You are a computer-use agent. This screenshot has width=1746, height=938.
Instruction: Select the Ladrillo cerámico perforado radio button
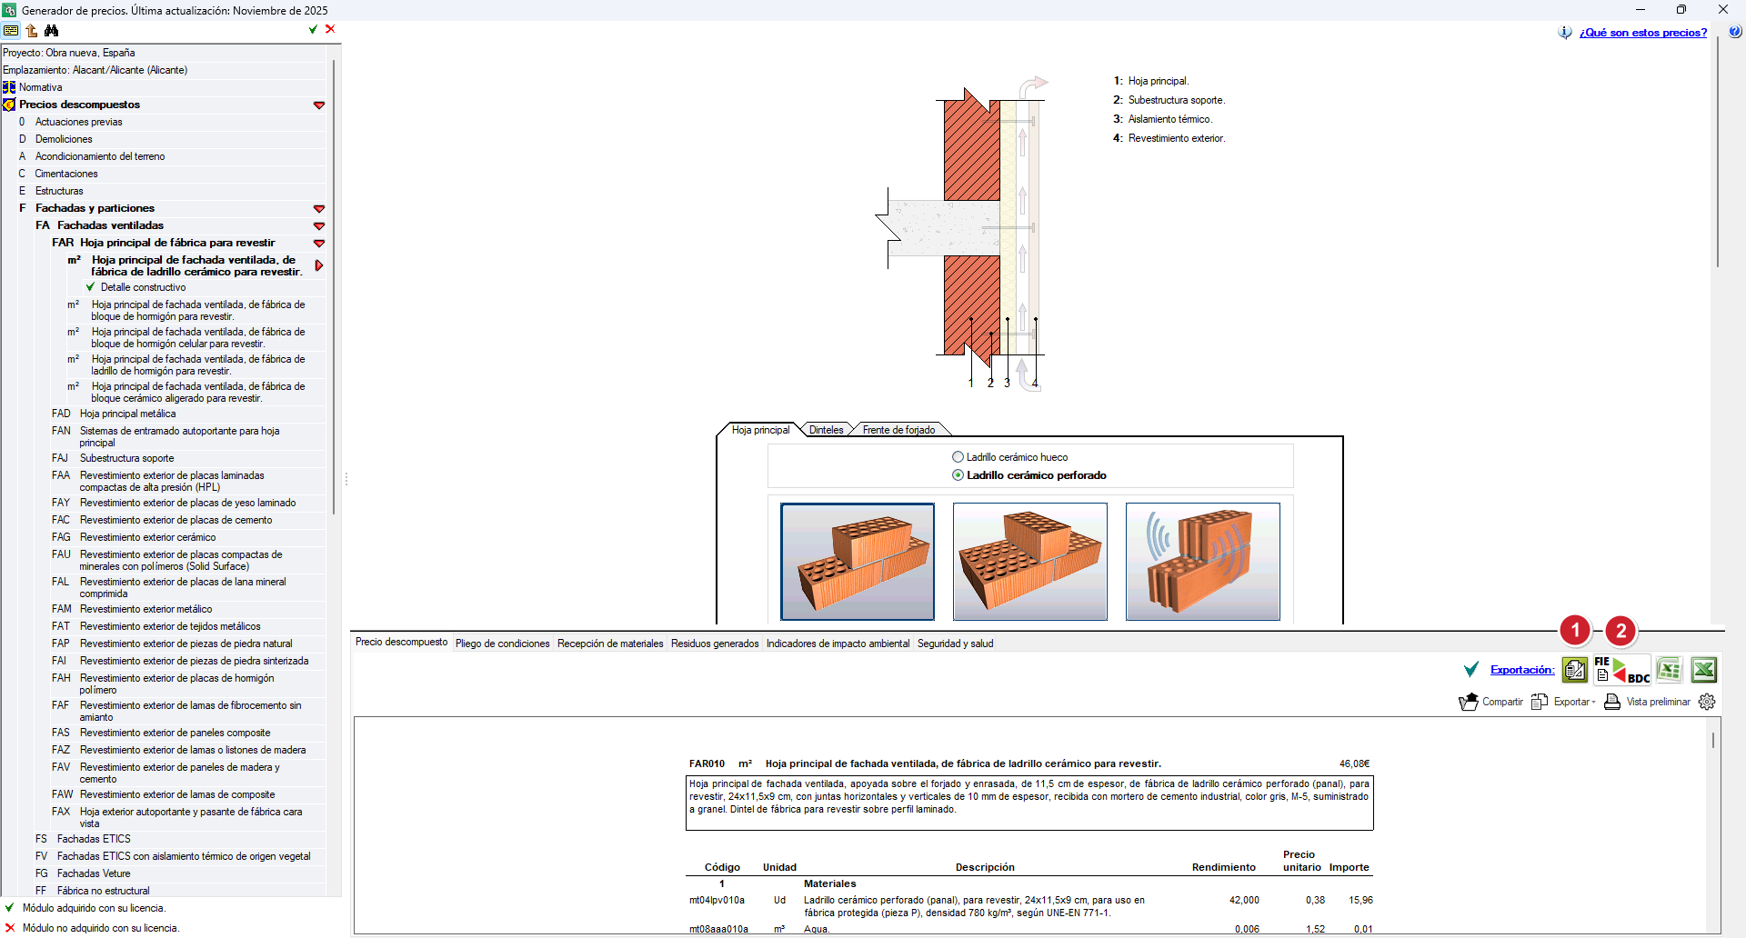(x=958, y=475)
